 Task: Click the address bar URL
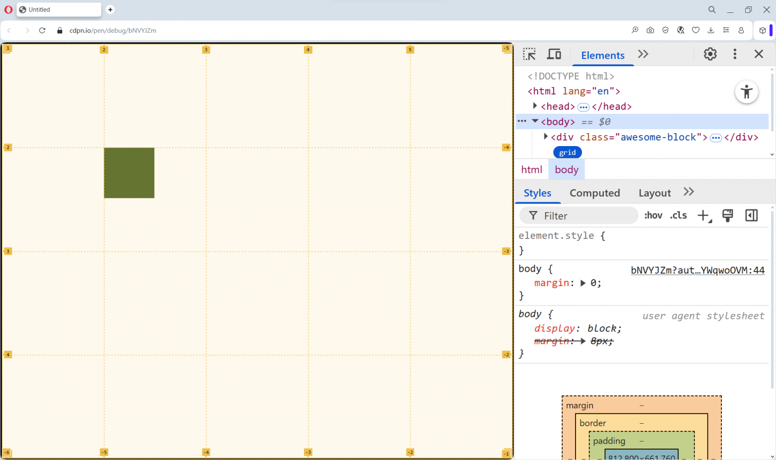[113, 30]
